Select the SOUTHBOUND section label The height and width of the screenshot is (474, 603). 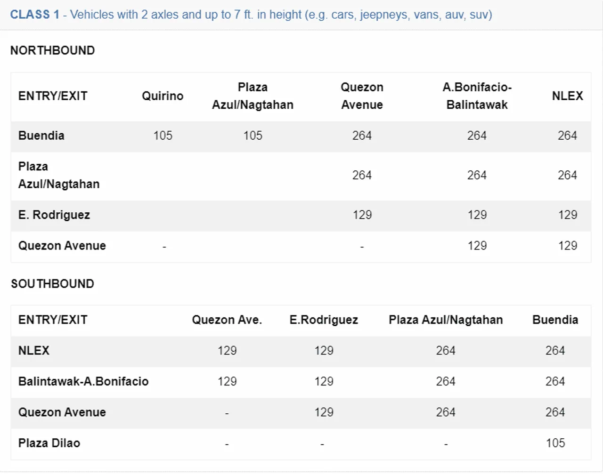click(53, 284)
